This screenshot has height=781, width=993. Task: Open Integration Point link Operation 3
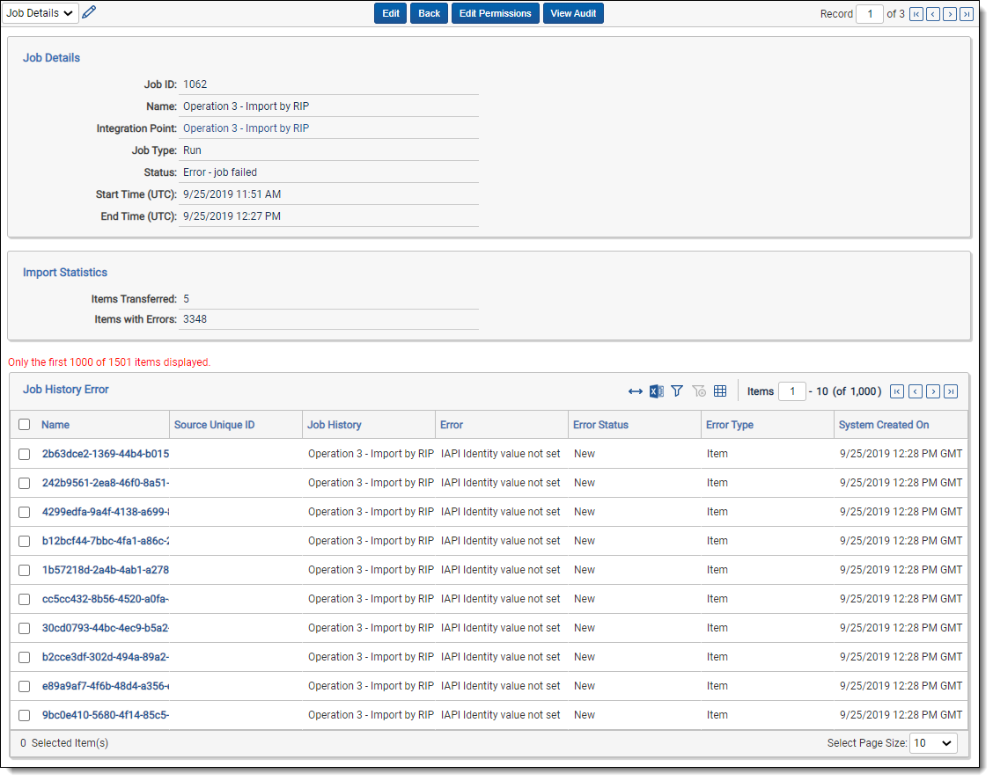[x=246, y=128]
